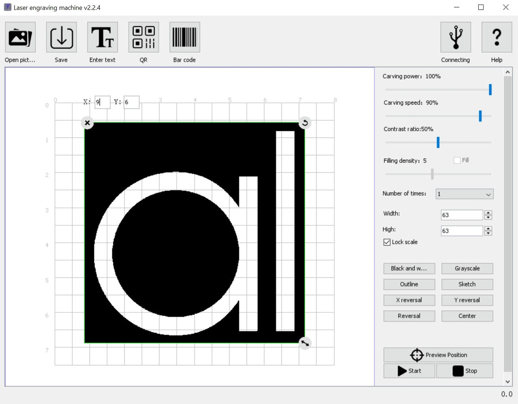The width and height of the screenshot is (518, 404).
Task: Click into the Width value field
Action: click(462, 215)
